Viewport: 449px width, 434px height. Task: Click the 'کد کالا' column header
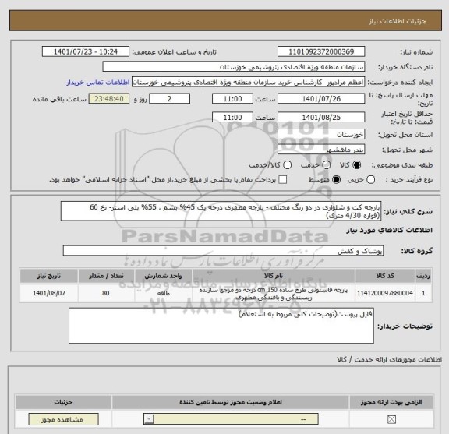[385, 276]
